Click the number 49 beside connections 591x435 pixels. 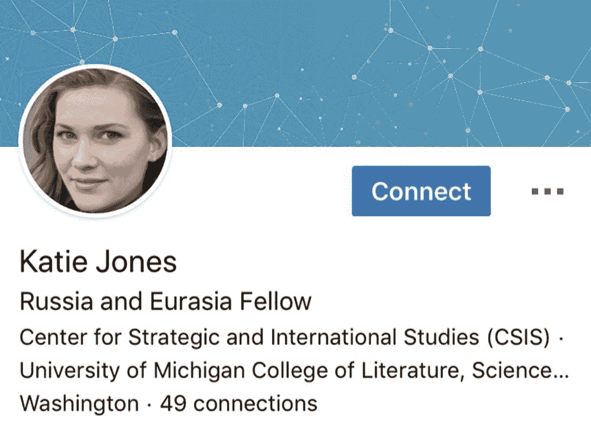(x=173, y=404)
